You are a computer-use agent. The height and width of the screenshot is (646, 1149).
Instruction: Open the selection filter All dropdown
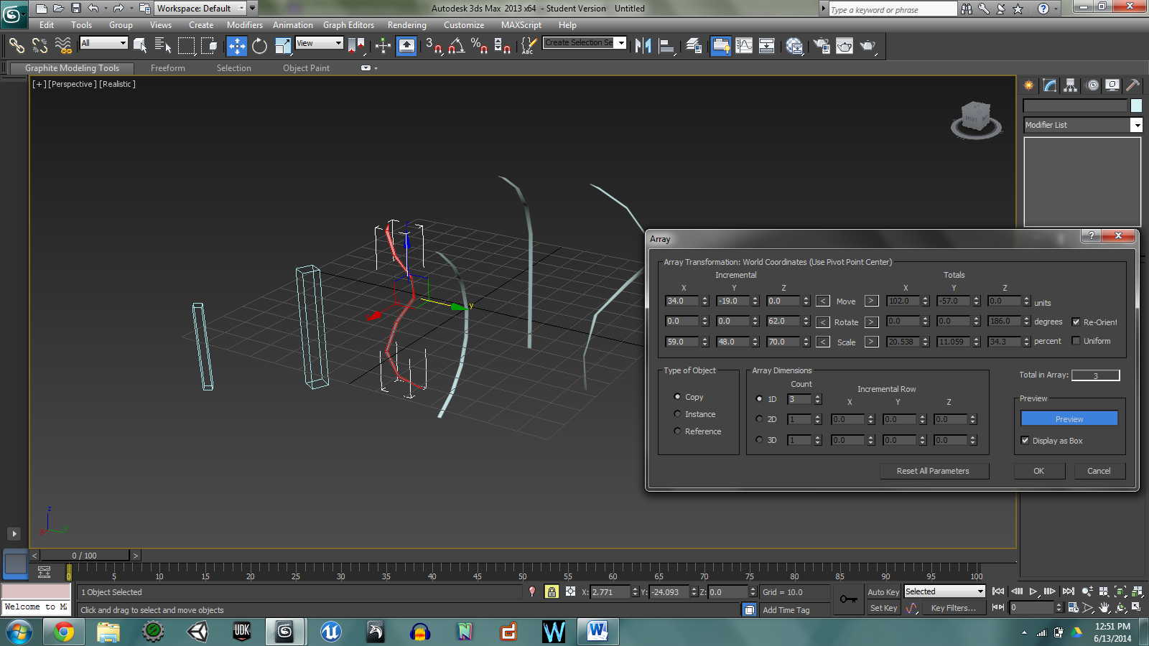point(104,43)
